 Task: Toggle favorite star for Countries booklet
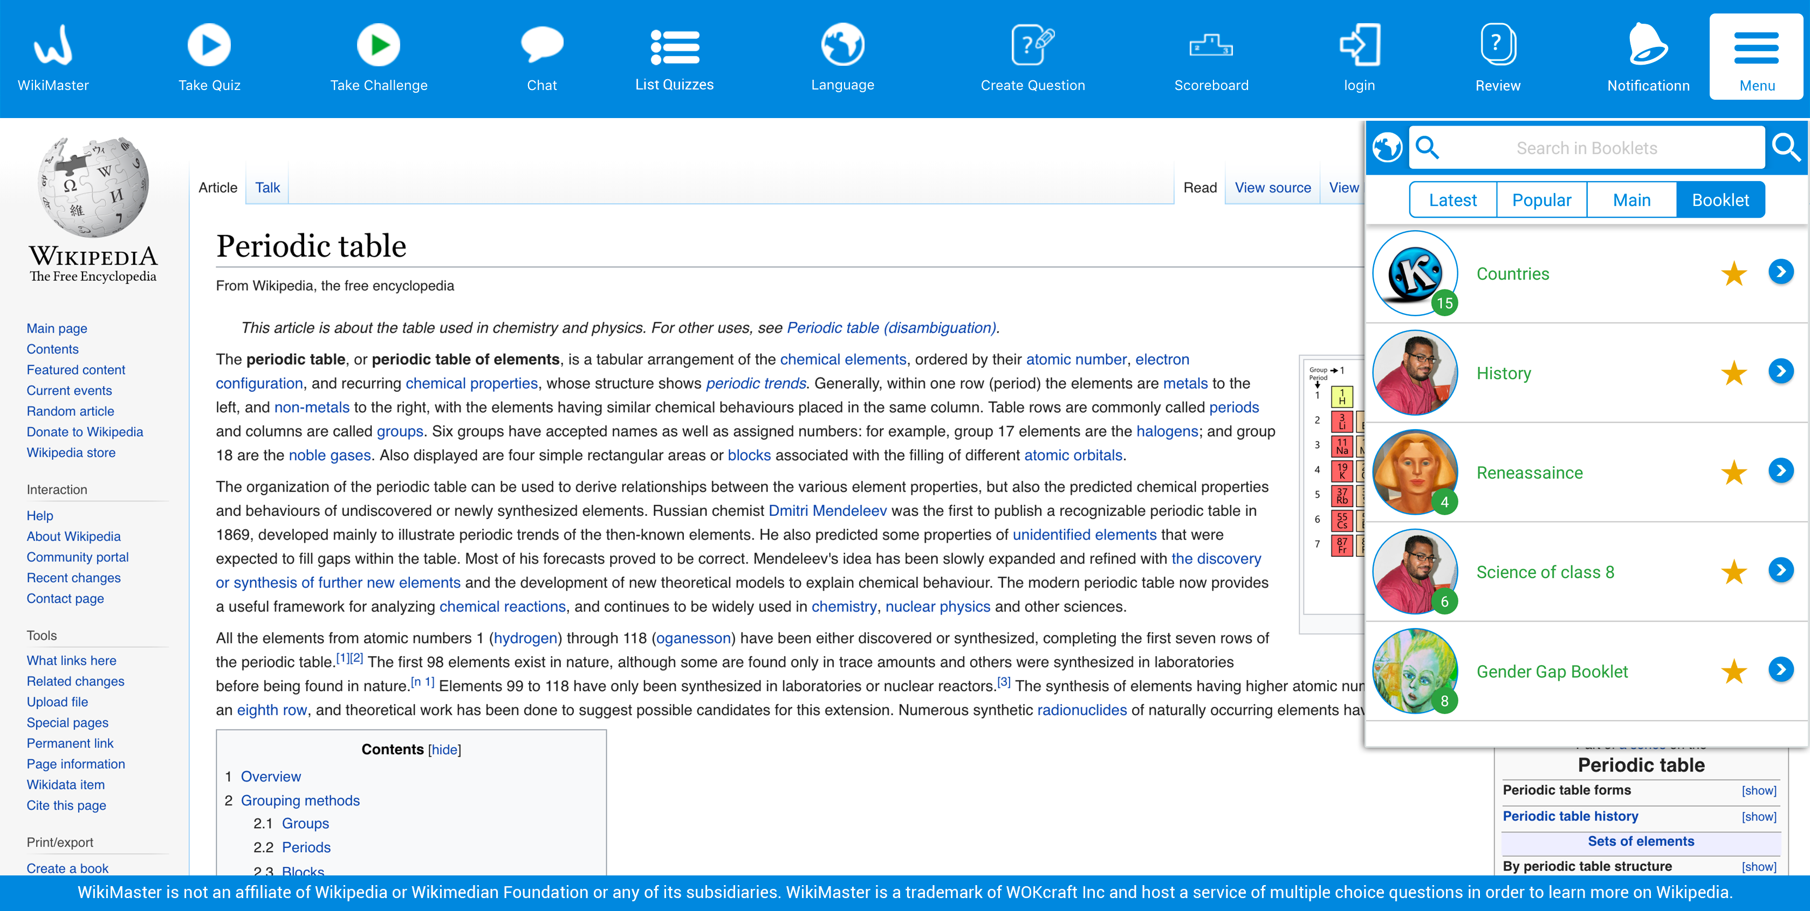1733,274
